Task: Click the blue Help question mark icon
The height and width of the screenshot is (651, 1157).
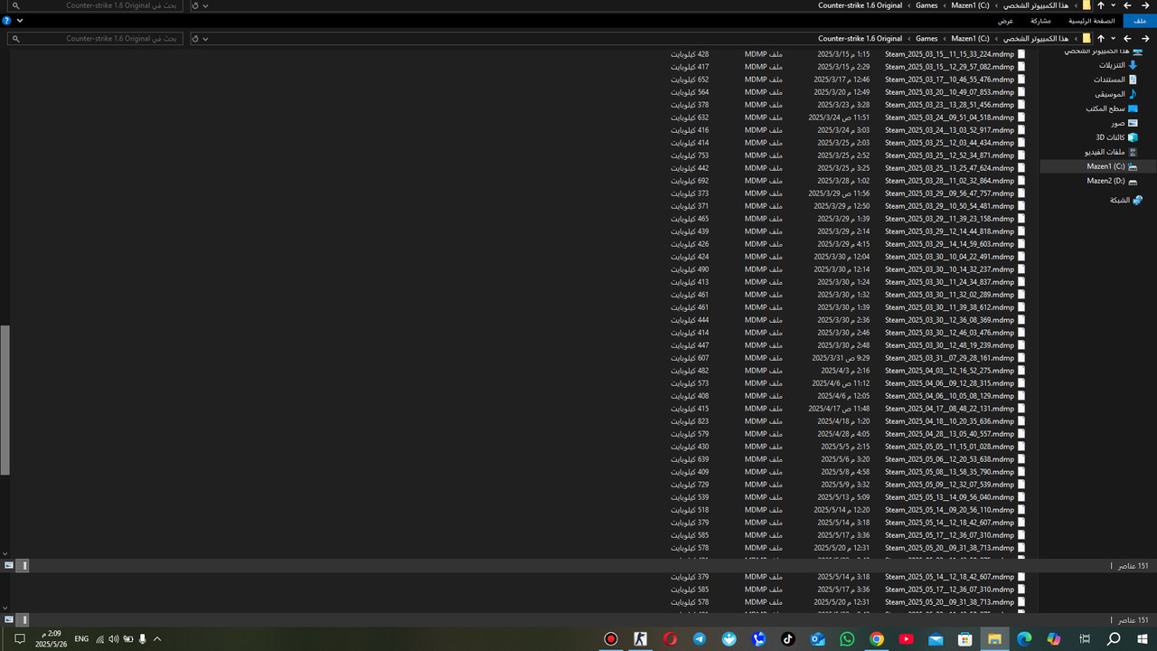Action: click(6, 20)
